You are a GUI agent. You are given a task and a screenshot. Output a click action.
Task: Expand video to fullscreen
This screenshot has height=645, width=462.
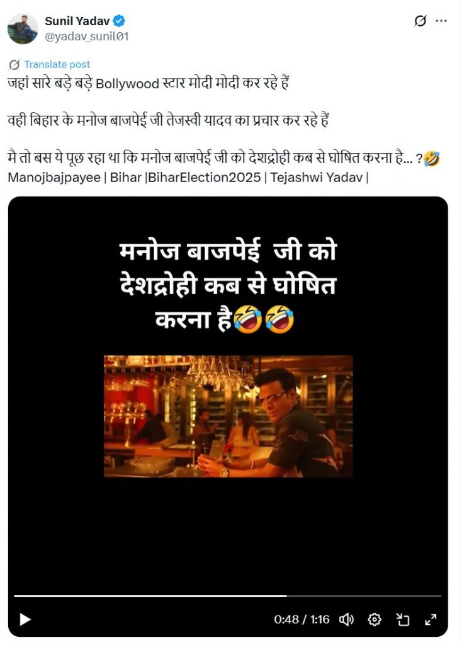(431, 619)
